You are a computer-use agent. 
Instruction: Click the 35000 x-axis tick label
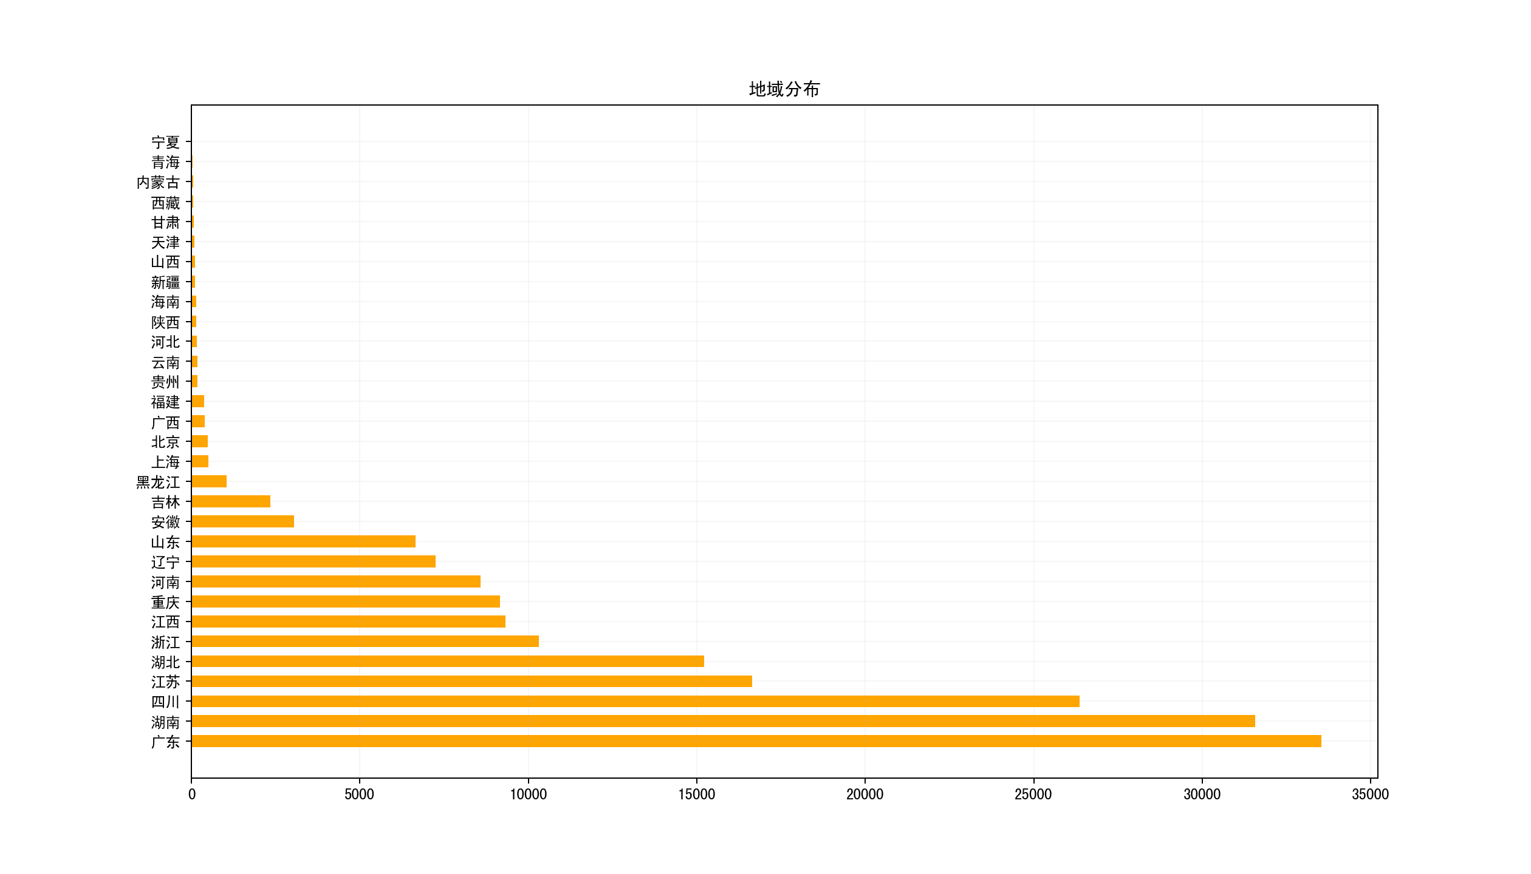(1370, 794)
